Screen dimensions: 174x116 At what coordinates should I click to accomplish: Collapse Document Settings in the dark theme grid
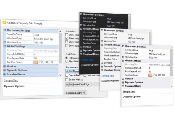81,14
